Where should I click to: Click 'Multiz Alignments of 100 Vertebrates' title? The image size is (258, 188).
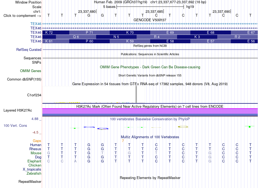(x=150, y=137)
